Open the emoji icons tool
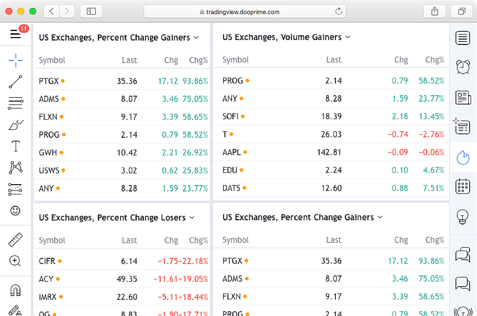Viewport: 477px width, 316px height. coord(16,211)
